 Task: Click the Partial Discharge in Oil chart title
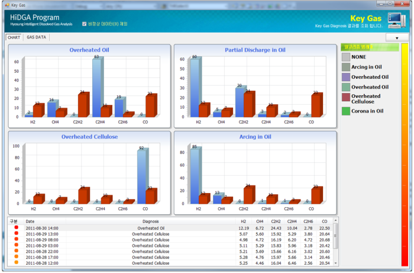(x=255, y=50)
